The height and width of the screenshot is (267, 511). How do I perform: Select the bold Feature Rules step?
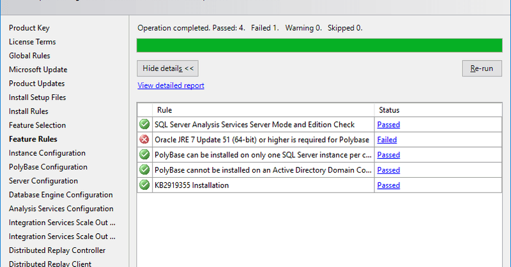33,139
